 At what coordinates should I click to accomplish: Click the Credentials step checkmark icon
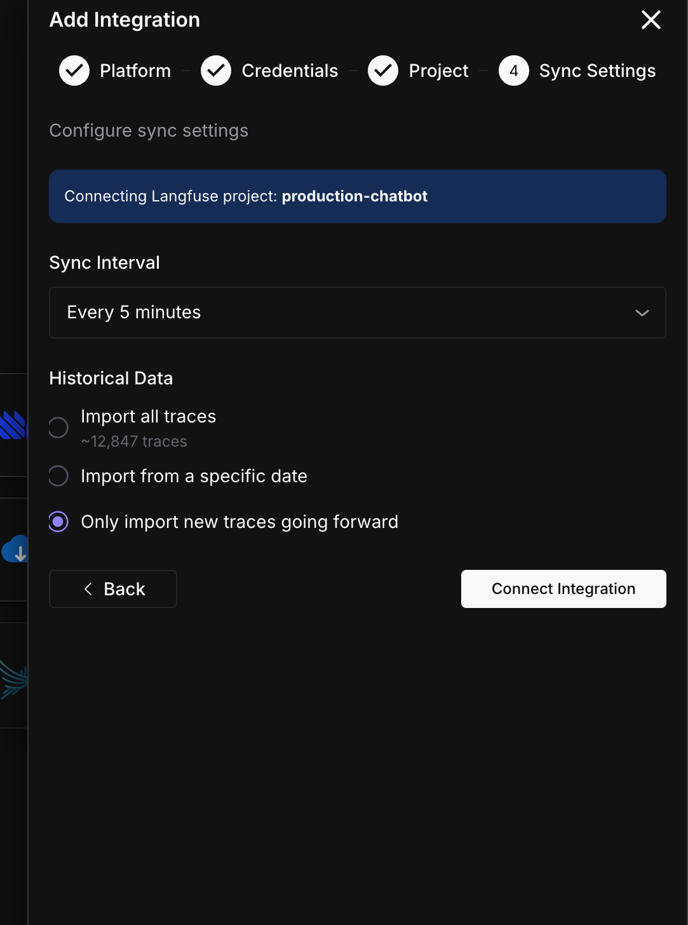(x=216, y=71)
